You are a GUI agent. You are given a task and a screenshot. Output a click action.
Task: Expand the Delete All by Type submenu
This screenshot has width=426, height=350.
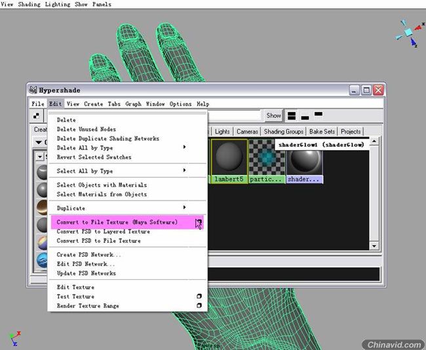click(x=184, y=147)
